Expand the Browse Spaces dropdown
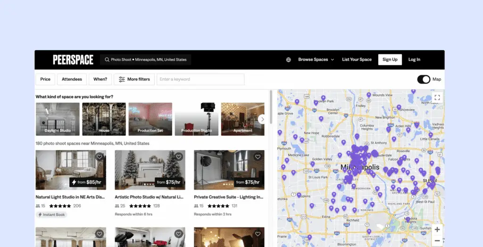This screenshot has width=483, height=247. point(316,60)
